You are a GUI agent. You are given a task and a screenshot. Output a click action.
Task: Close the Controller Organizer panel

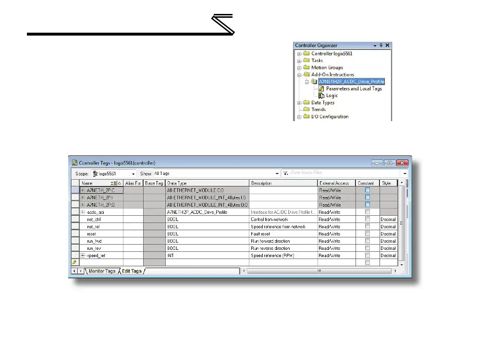click(x=387, y=45)
